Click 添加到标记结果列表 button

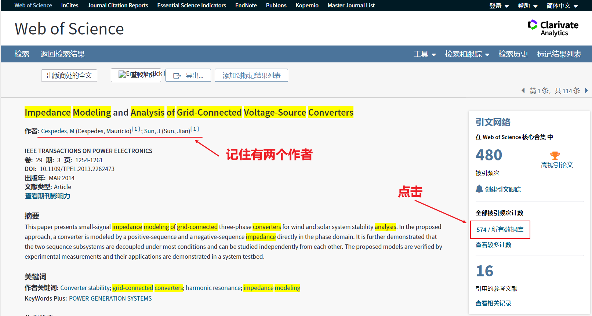tap(251, 75)
